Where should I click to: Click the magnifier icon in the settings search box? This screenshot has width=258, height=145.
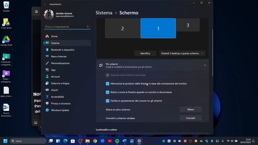(x=87, y=27)
